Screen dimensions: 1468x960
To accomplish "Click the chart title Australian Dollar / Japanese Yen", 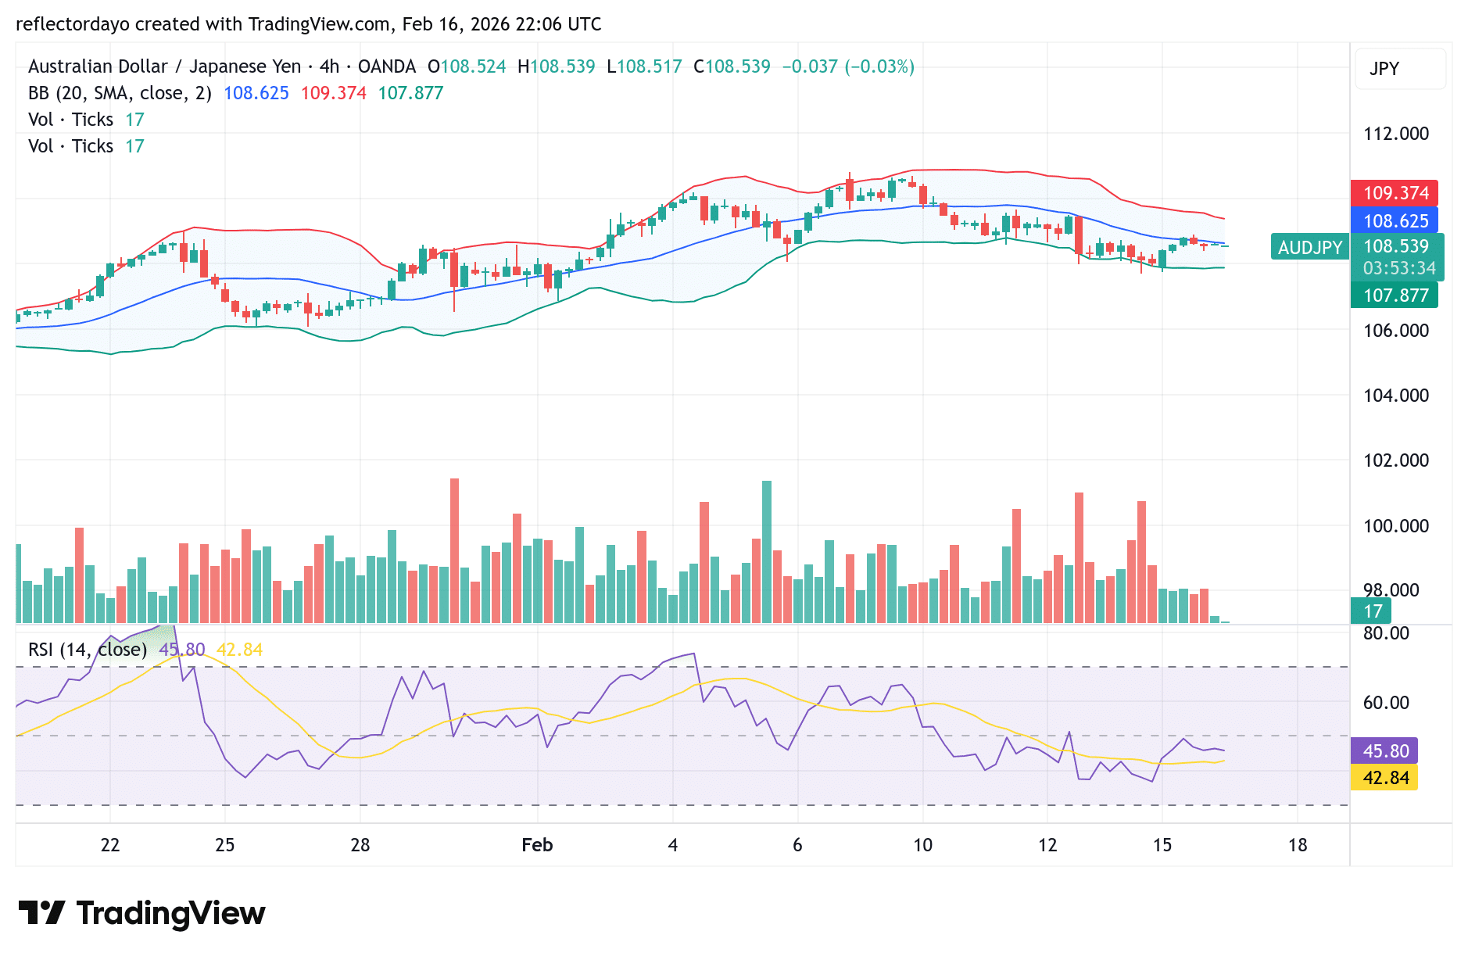I will point(164,66).
